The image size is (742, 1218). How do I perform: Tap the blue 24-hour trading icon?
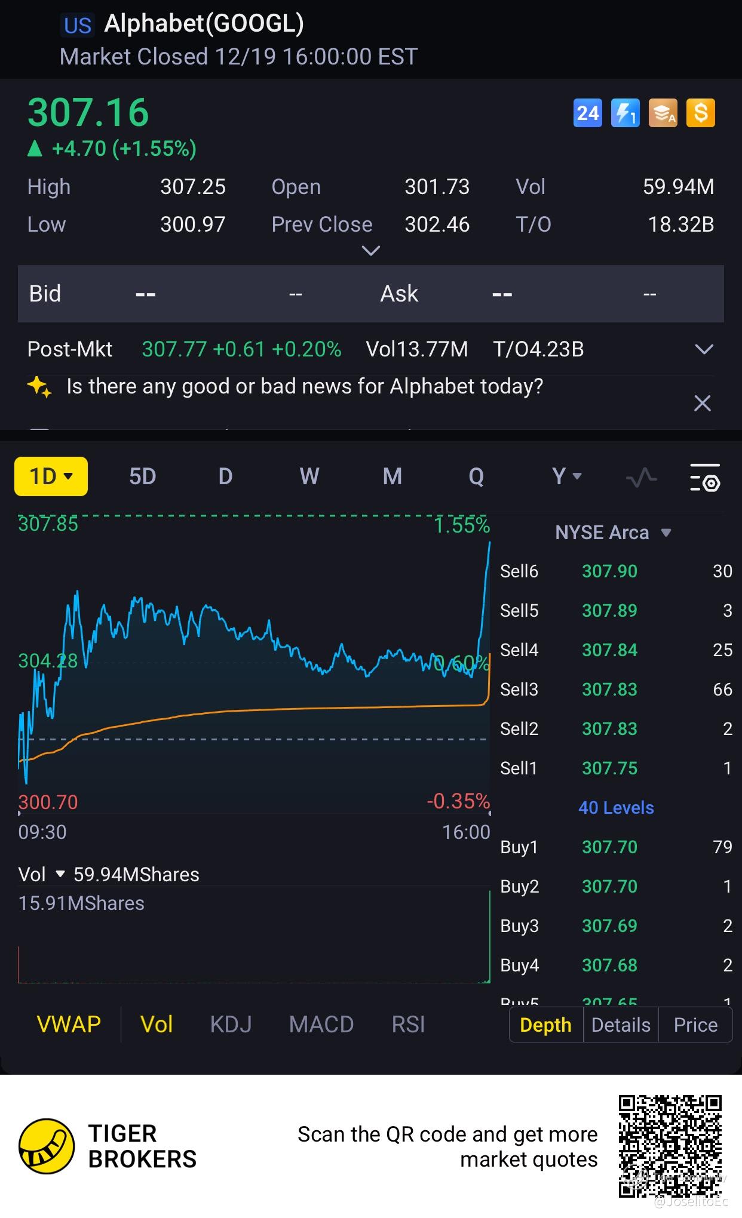(587, 113)
